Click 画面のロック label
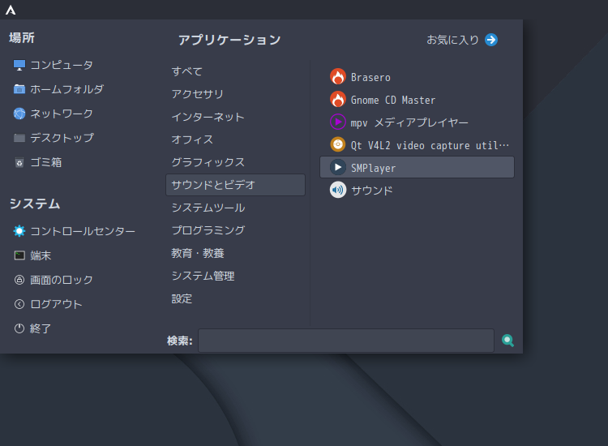Viewport: 608px width, 446px height. [62, 280]
